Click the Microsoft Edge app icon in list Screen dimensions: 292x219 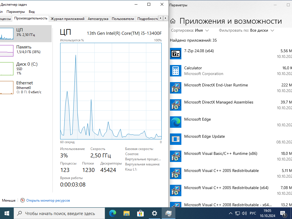pyautogui.click(x=176, y=122)
